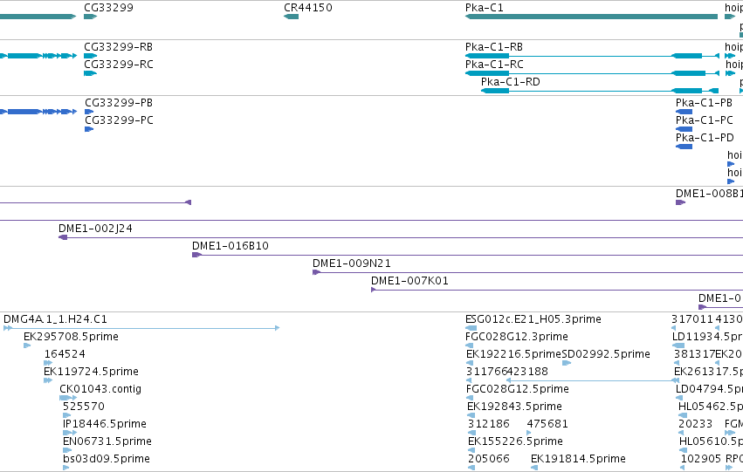Select EK119724.5prime EST
This screenshot has height=472, width=743.
(48, 380)
